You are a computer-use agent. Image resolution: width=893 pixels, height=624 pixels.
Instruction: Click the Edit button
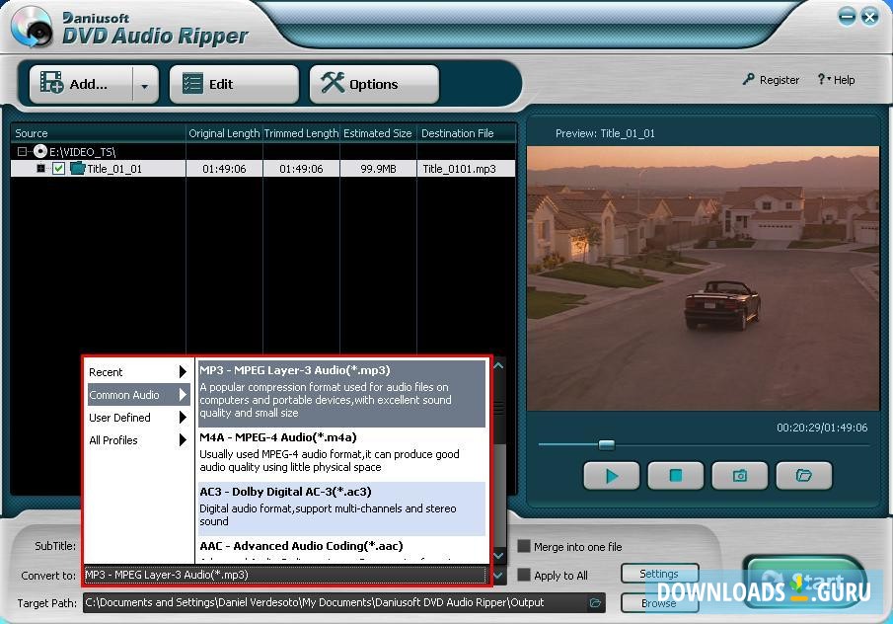234,84
